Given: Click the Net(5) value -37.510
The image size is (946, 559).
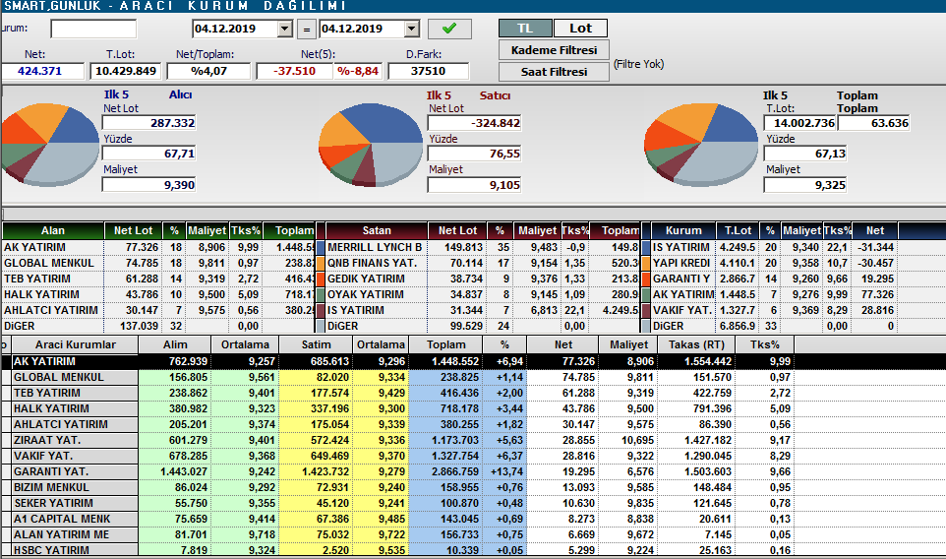Looking at the screenshot, I should (294, 71).
